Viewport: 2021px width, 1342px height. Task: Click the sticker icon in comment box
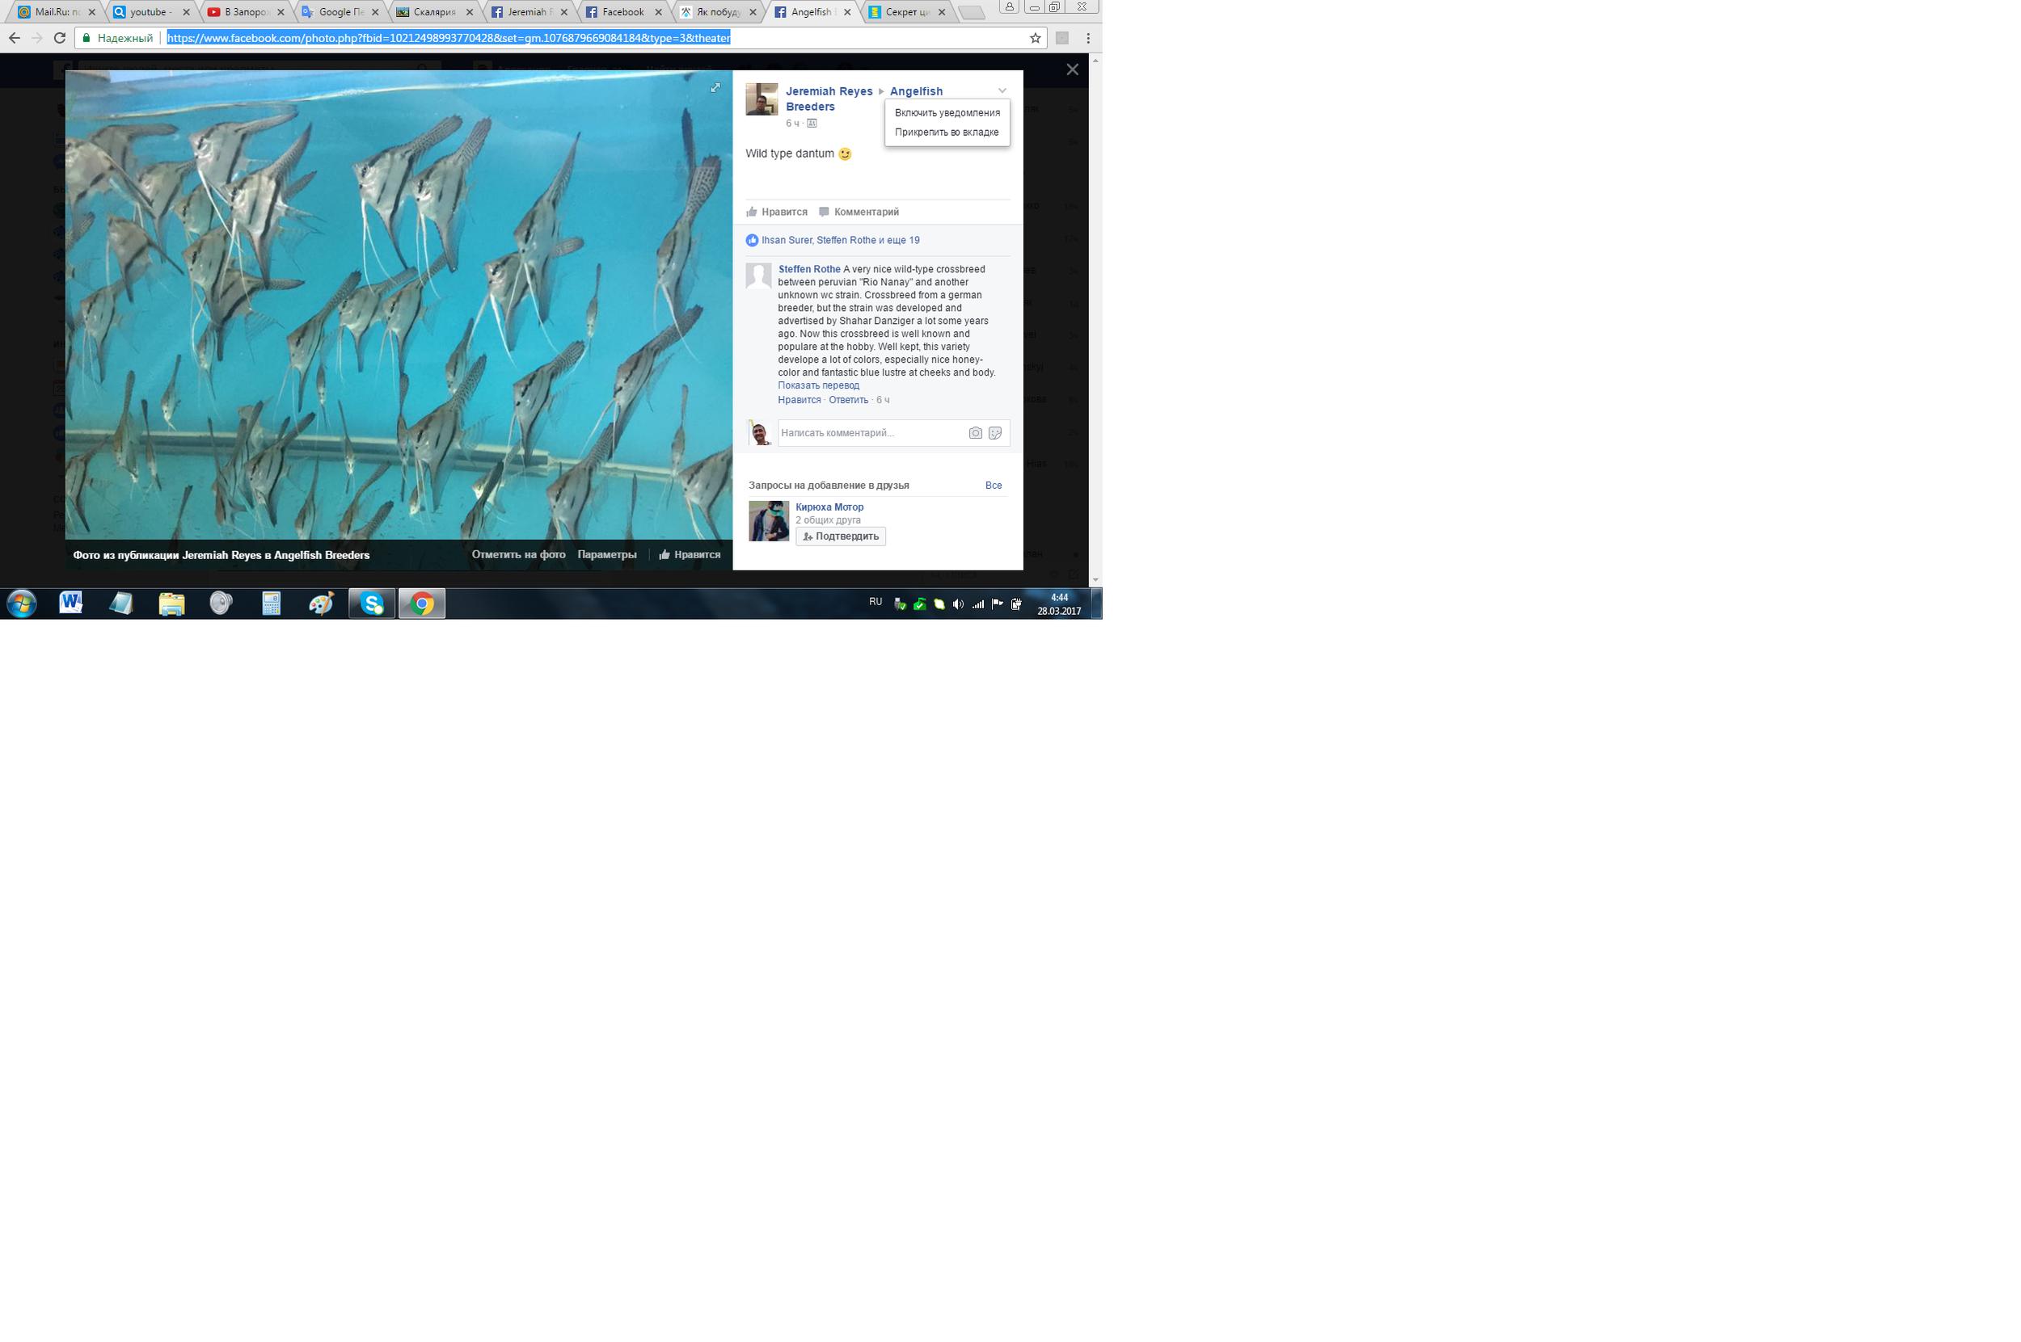[x=994, y=433]
